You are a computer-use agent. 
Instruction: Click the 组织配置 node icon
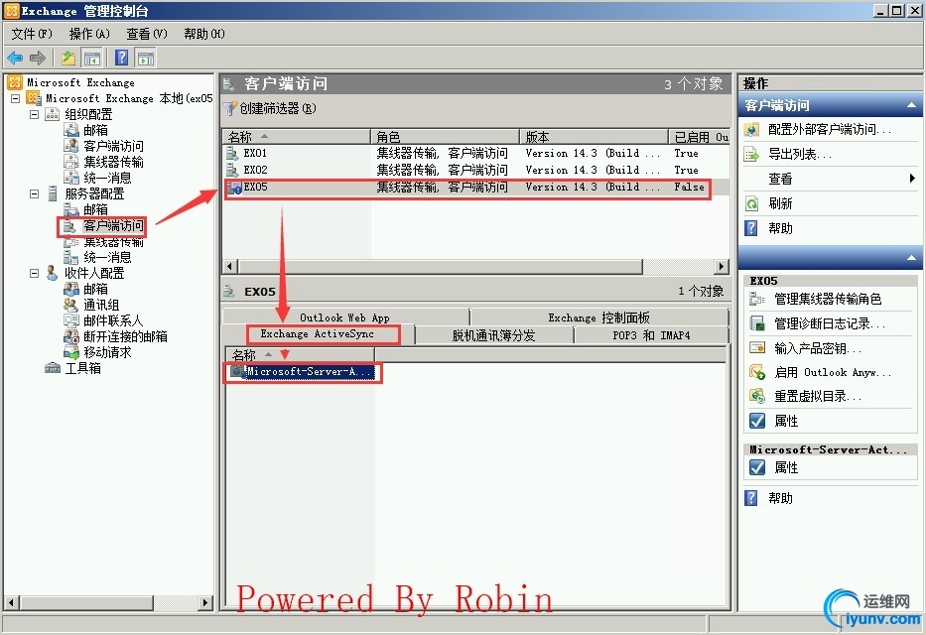pyautogui.click(x=53, y=114)
